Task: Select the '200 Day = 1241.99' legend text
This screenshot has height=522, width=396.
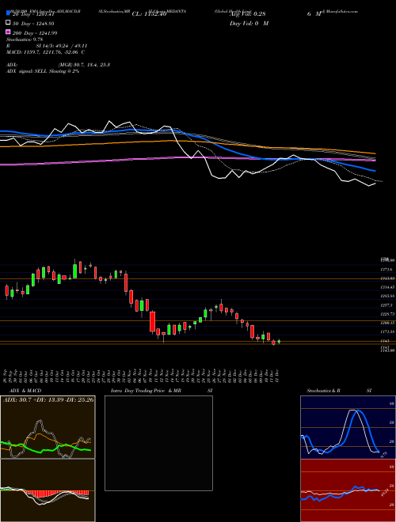Action: click(35, 33)
